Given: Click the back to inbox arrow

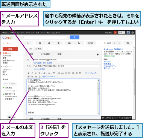Looking at the screenshot, I should (28, 43).
